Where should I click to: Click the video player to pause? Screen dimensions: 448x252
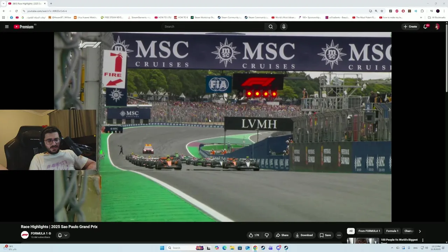(223, 127)
